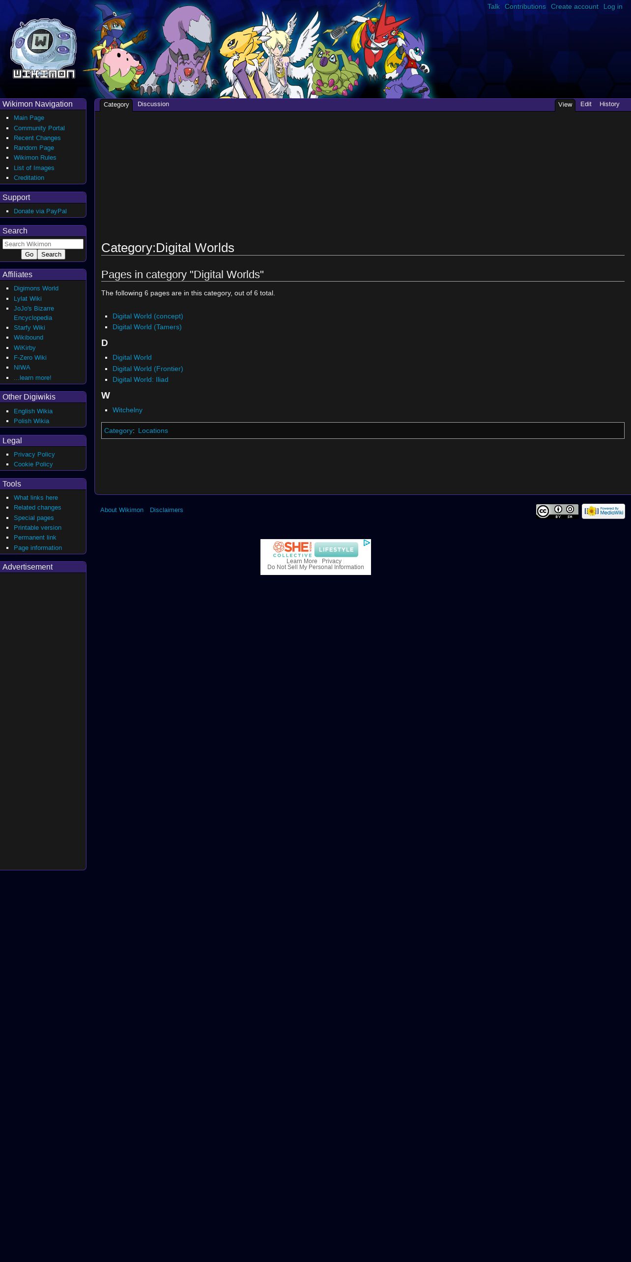631x1262 pixels.
Task: Open the Witchelny page
Action: tap(127, 410)
